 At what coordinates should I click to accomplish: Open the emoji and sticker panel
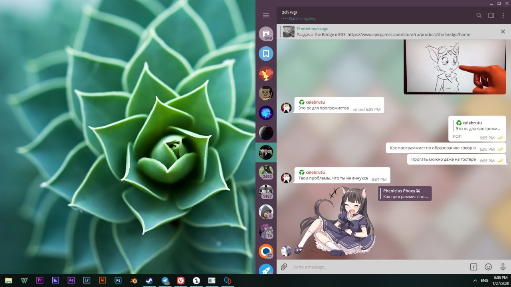point(488,267)
